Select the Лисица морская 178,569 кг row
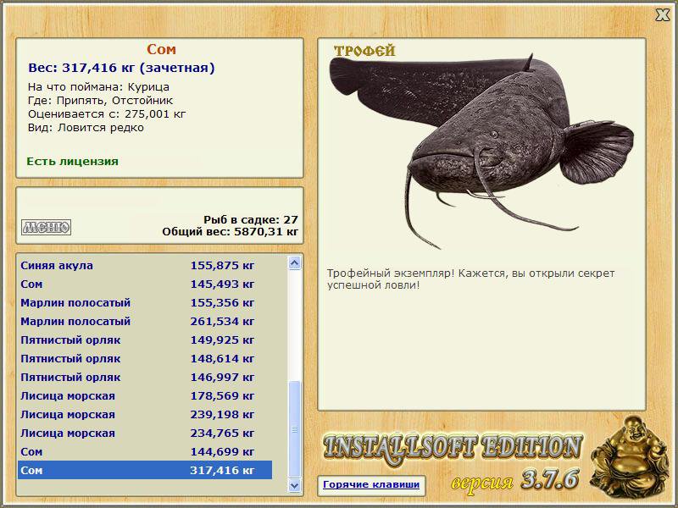 (145, 395)
